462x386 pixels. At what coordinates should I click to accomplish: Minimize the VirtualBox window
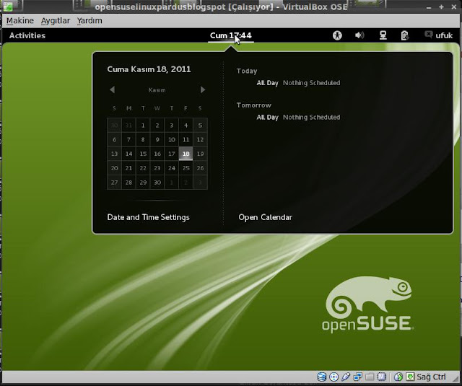pos(429,7)
